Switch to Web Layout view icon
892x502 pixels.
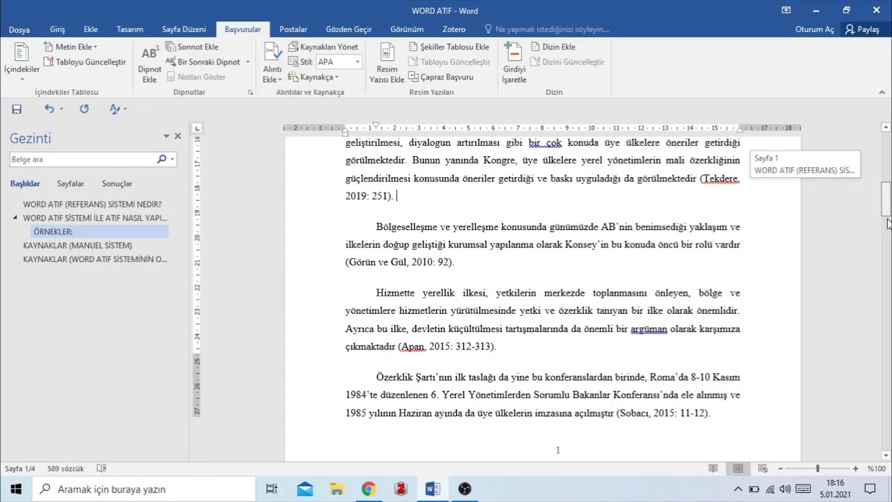(763, 469)
